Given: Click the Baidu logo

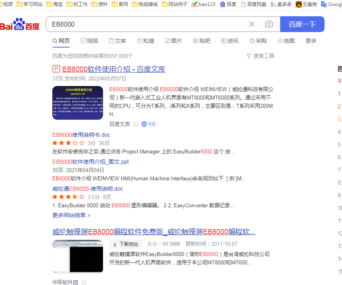Looking at the screenshot, I should pyautogui.click(x=20, y=25).
